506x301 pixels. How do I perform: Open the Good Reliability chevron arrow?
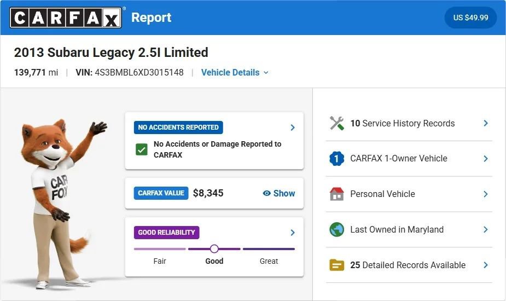point(292,233)
